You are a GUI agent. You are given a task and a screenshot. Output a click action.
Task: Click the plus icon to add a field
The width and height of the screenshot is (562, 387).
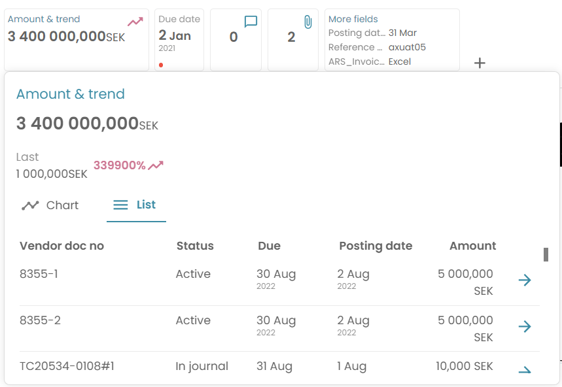coord(480,63)
